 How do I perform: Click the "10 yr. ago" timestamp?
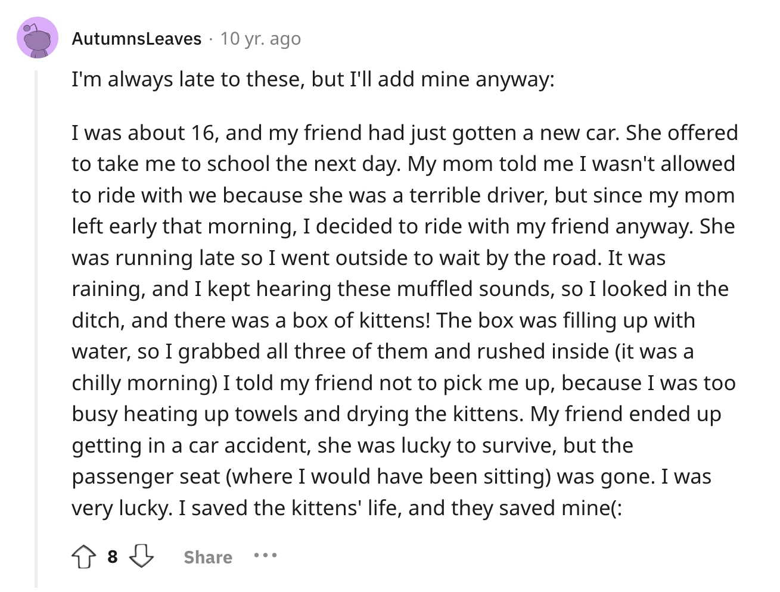(260, 39)
